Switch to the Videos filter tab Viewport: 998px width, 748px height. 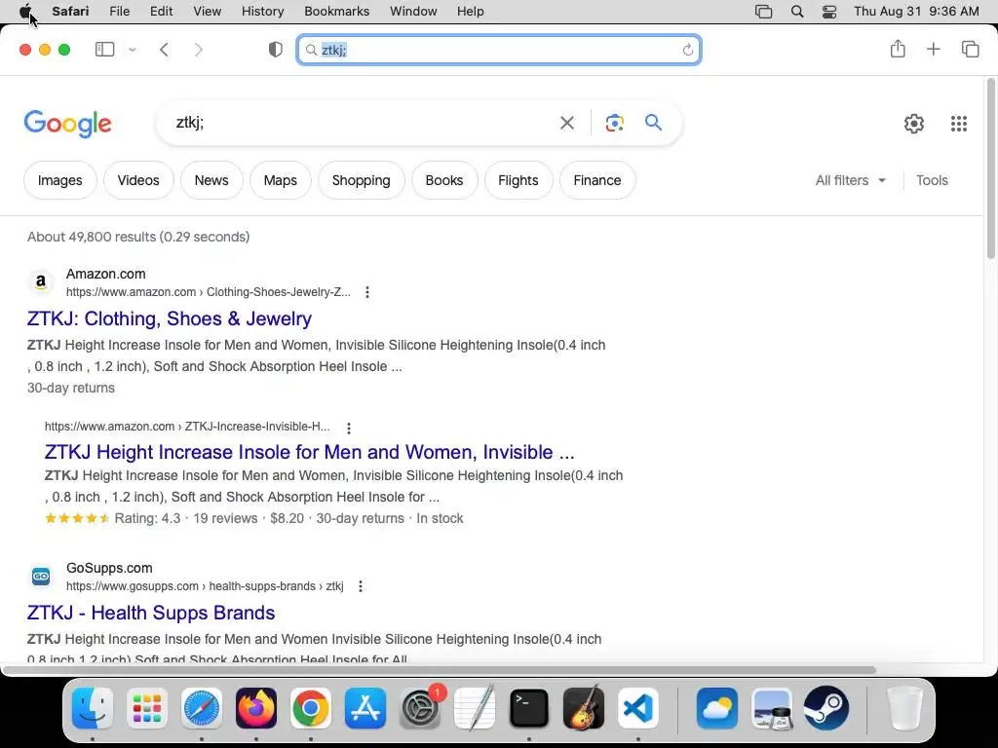(x=138, y=180)
